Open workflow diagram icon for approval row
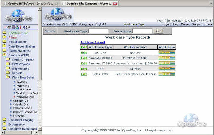Screen dimensions: 214x135 click(167, 53)
